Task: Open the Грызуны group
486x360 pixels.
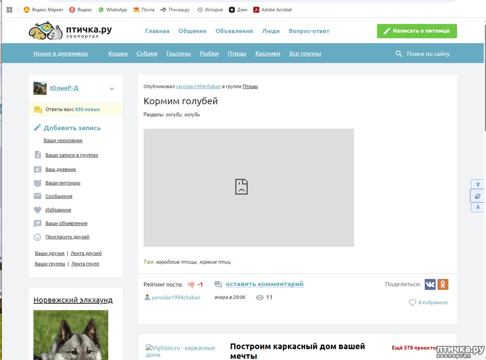Action: coord(179,54)
